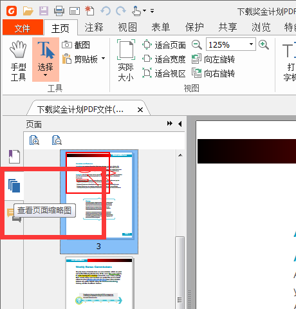Select the page 4 thumbnail
The height and width of the screenshot is (309, 296).
[99, 283]
